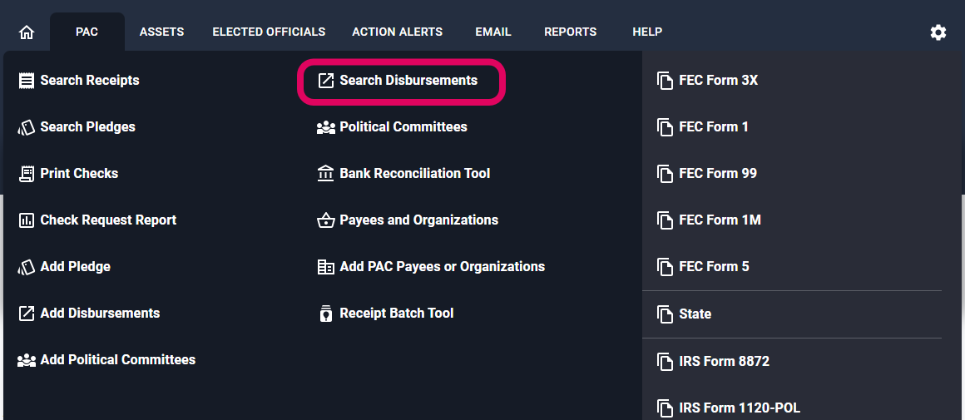Click the Receipt Batch Tool icon
965x420 pixels.
[x=326, y=314]
